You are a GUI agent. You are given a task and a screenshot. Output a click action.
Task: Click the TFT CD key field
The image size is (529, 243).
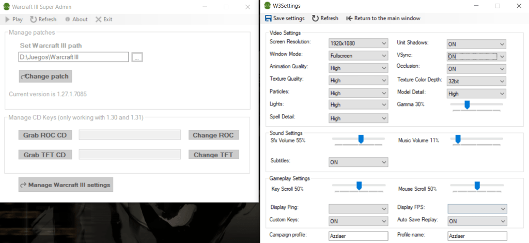130,154
